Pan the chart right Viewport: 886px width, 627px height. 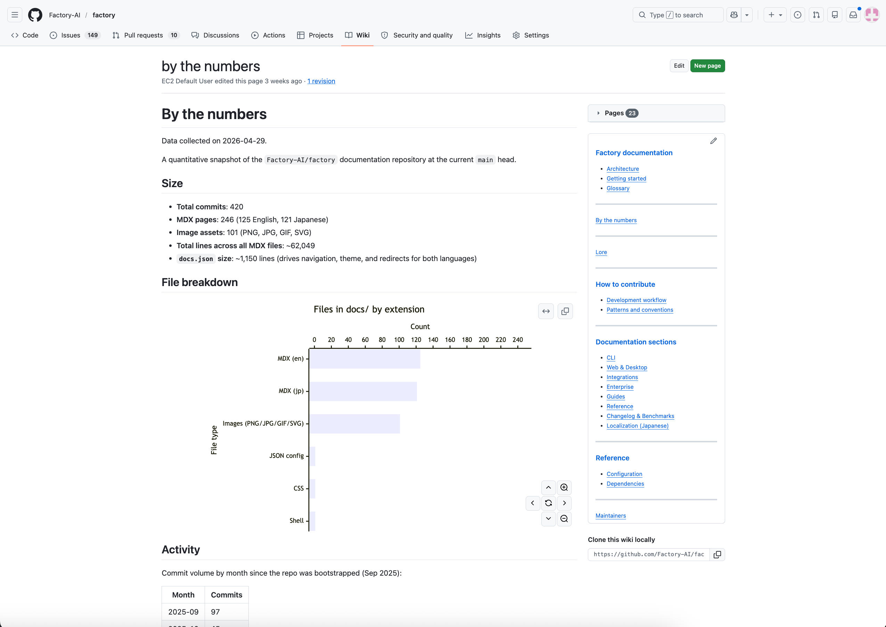[x=564, y=503]
